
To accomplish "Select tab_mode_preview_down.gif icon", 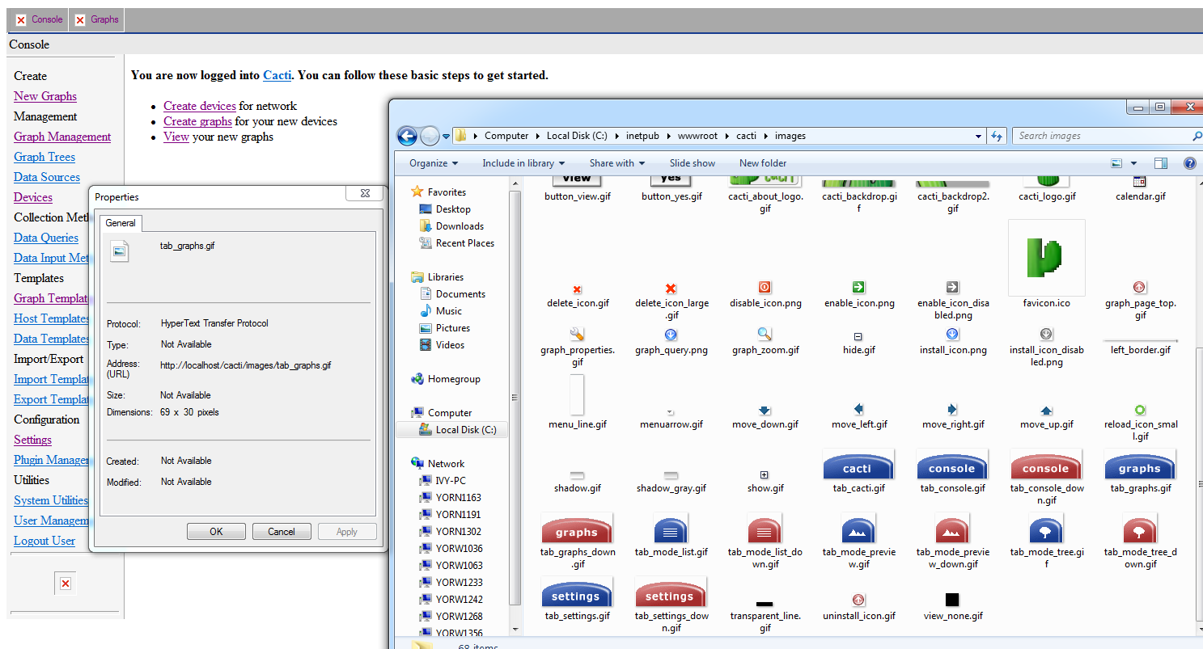I will coord(951,529).
